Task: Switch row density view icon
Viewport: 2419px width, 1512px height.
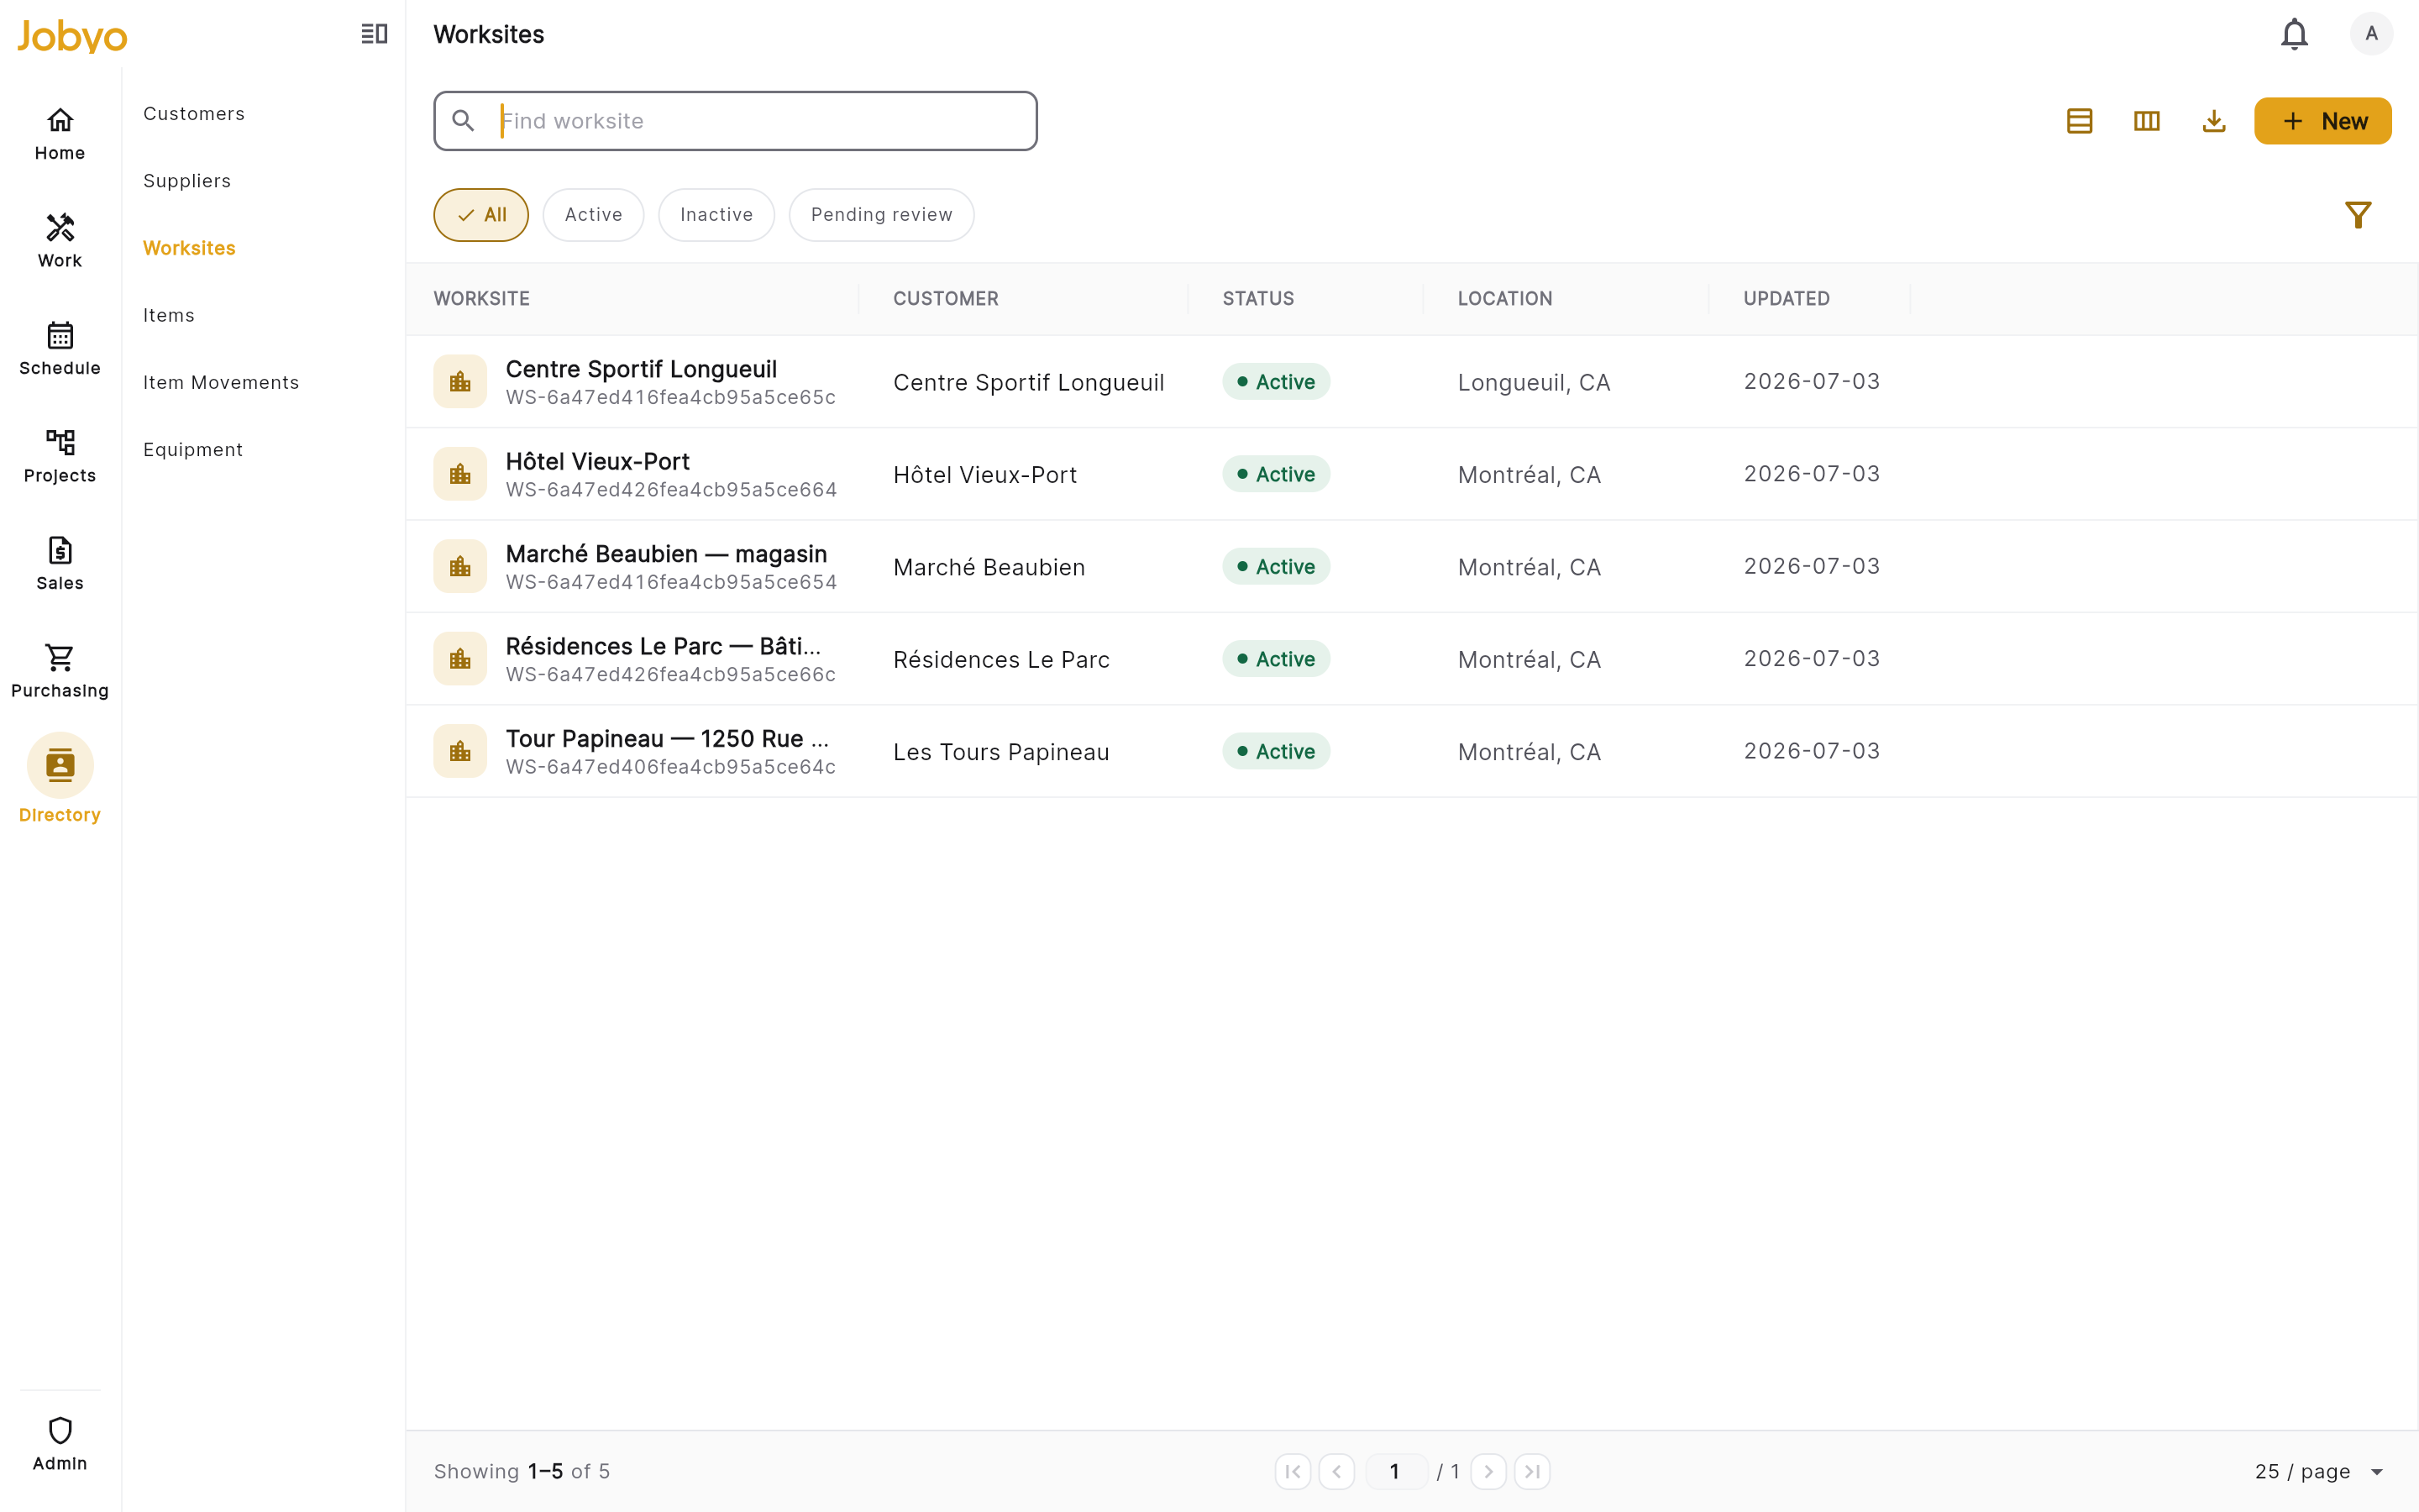Action: pyautogui.click(x=2079, y=121)
